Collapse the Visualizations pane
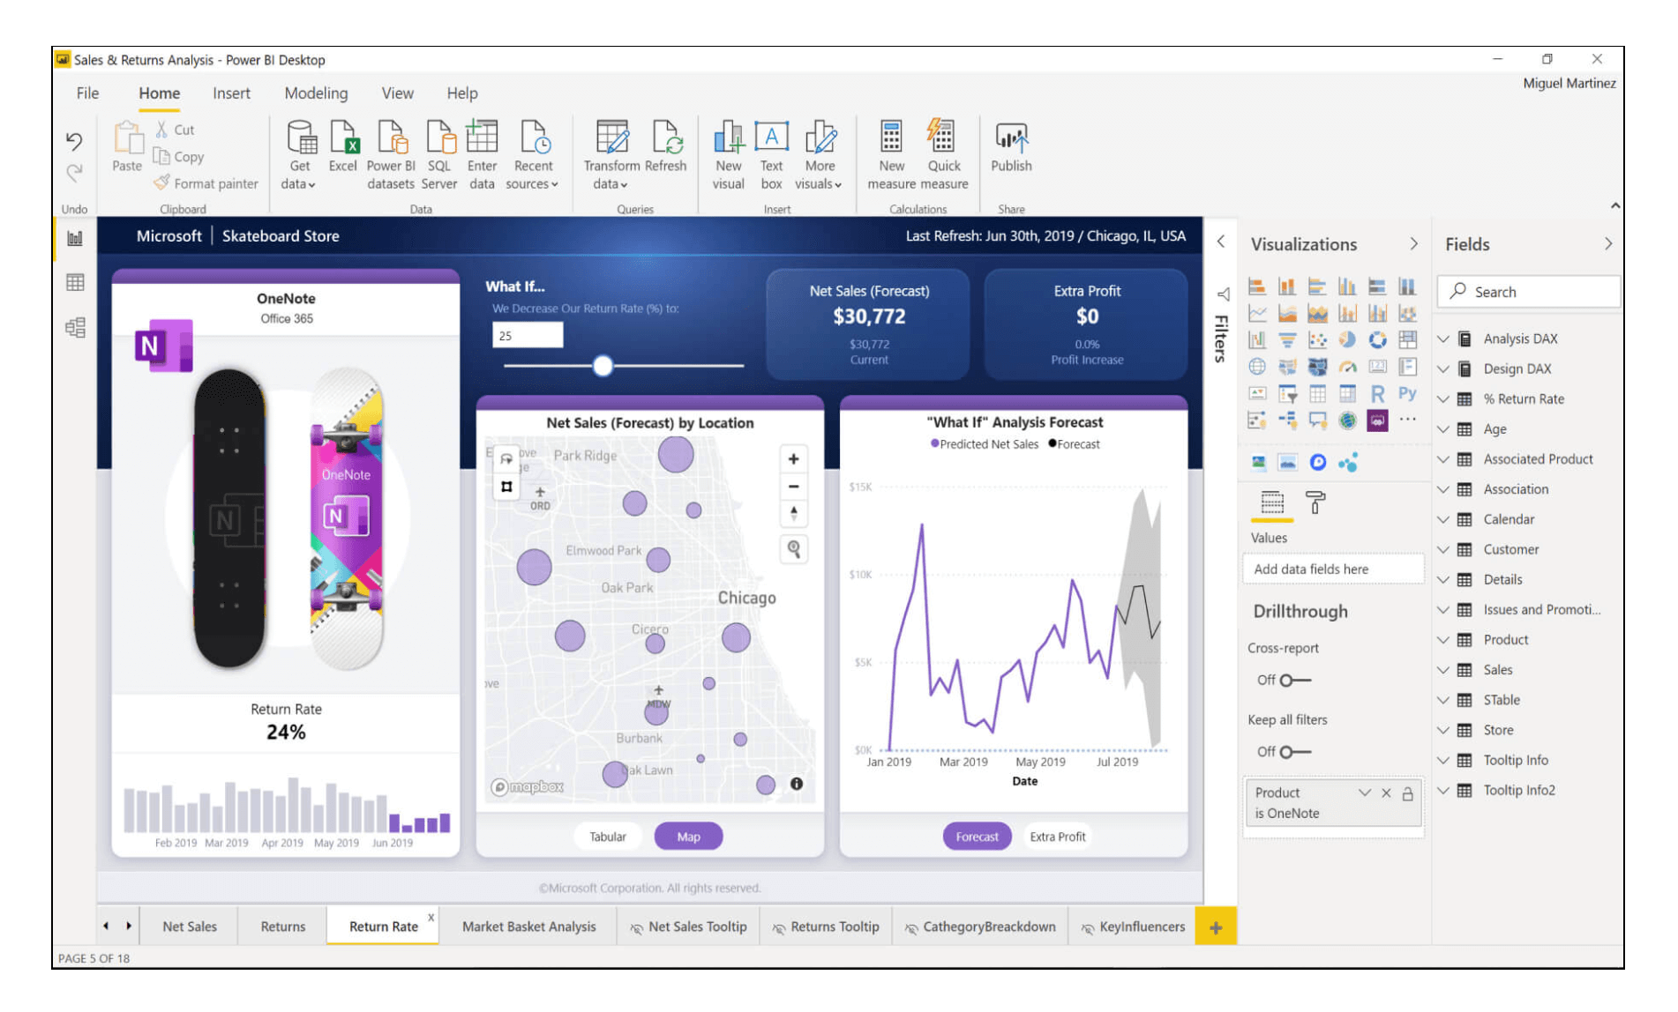Screen dimensions: 1678x1012 tap(1413, 244)
